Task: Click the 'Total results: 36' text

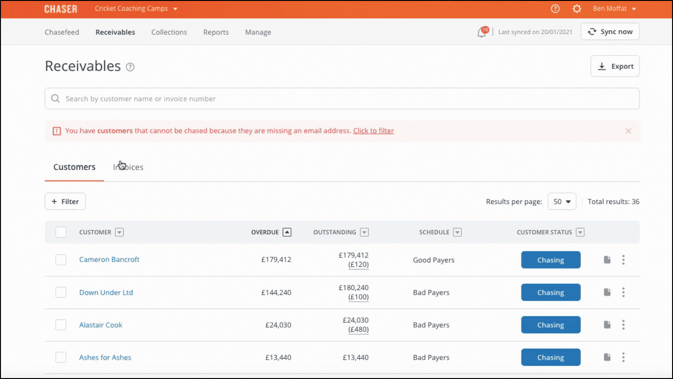Action: 614,202
